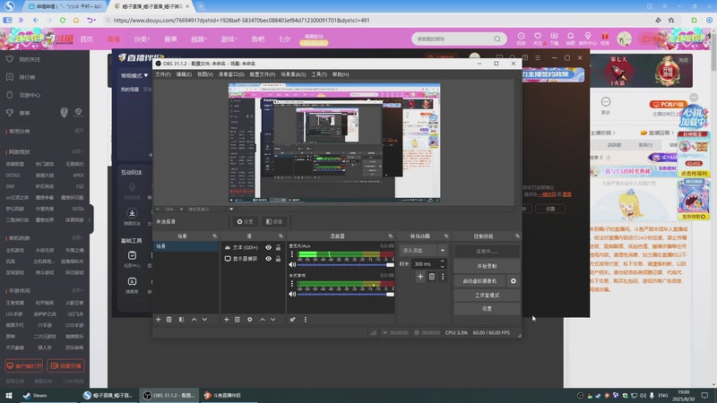Open desktop audio channel three-dot options
Screen dimensions: 717x403
(292, 284)
